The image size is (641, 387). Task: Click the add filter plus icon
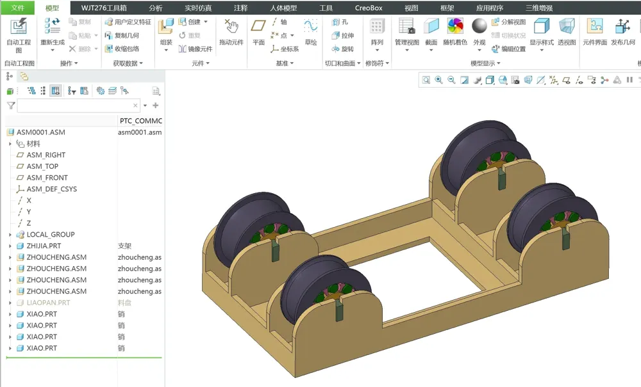155,106
